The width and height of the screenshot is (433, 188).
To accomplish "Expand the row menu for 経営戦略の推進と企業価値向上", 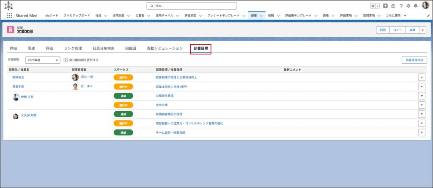I will [x=421, y=77].
